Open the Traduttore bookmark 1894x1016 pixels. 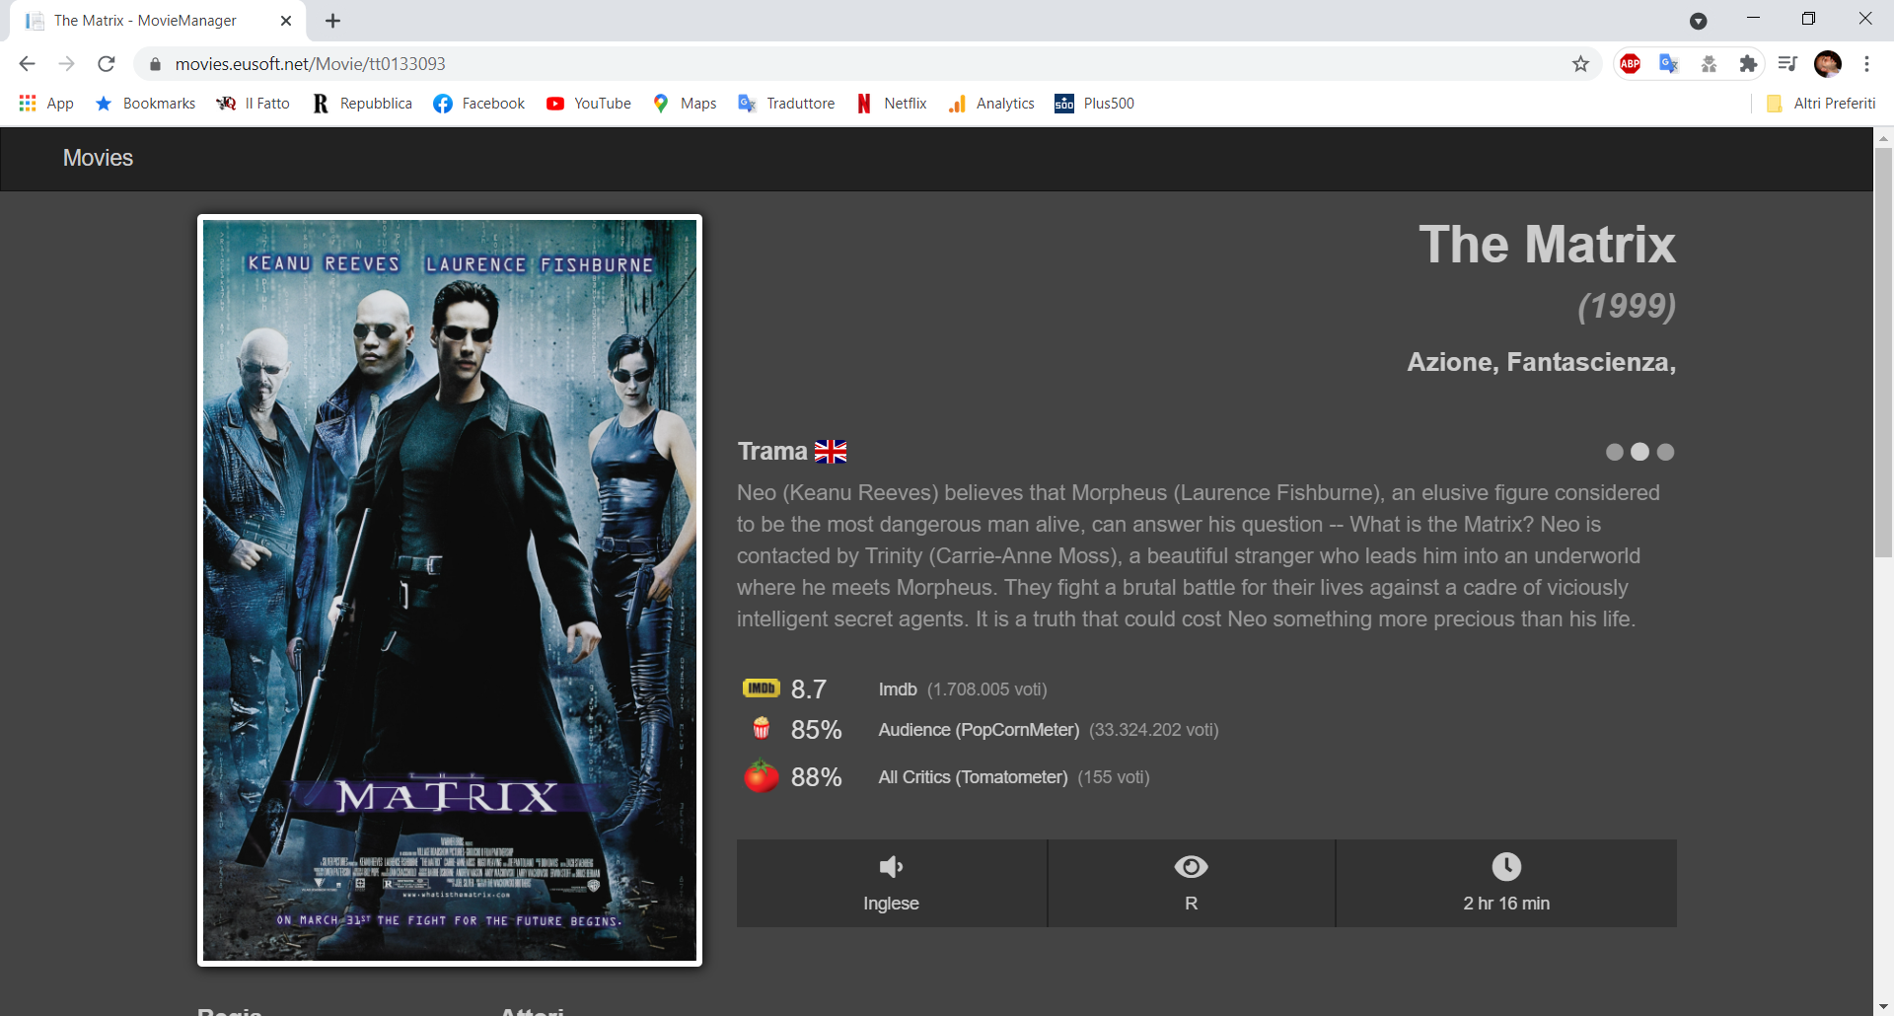pyautogui.click(x=786, y=104)
